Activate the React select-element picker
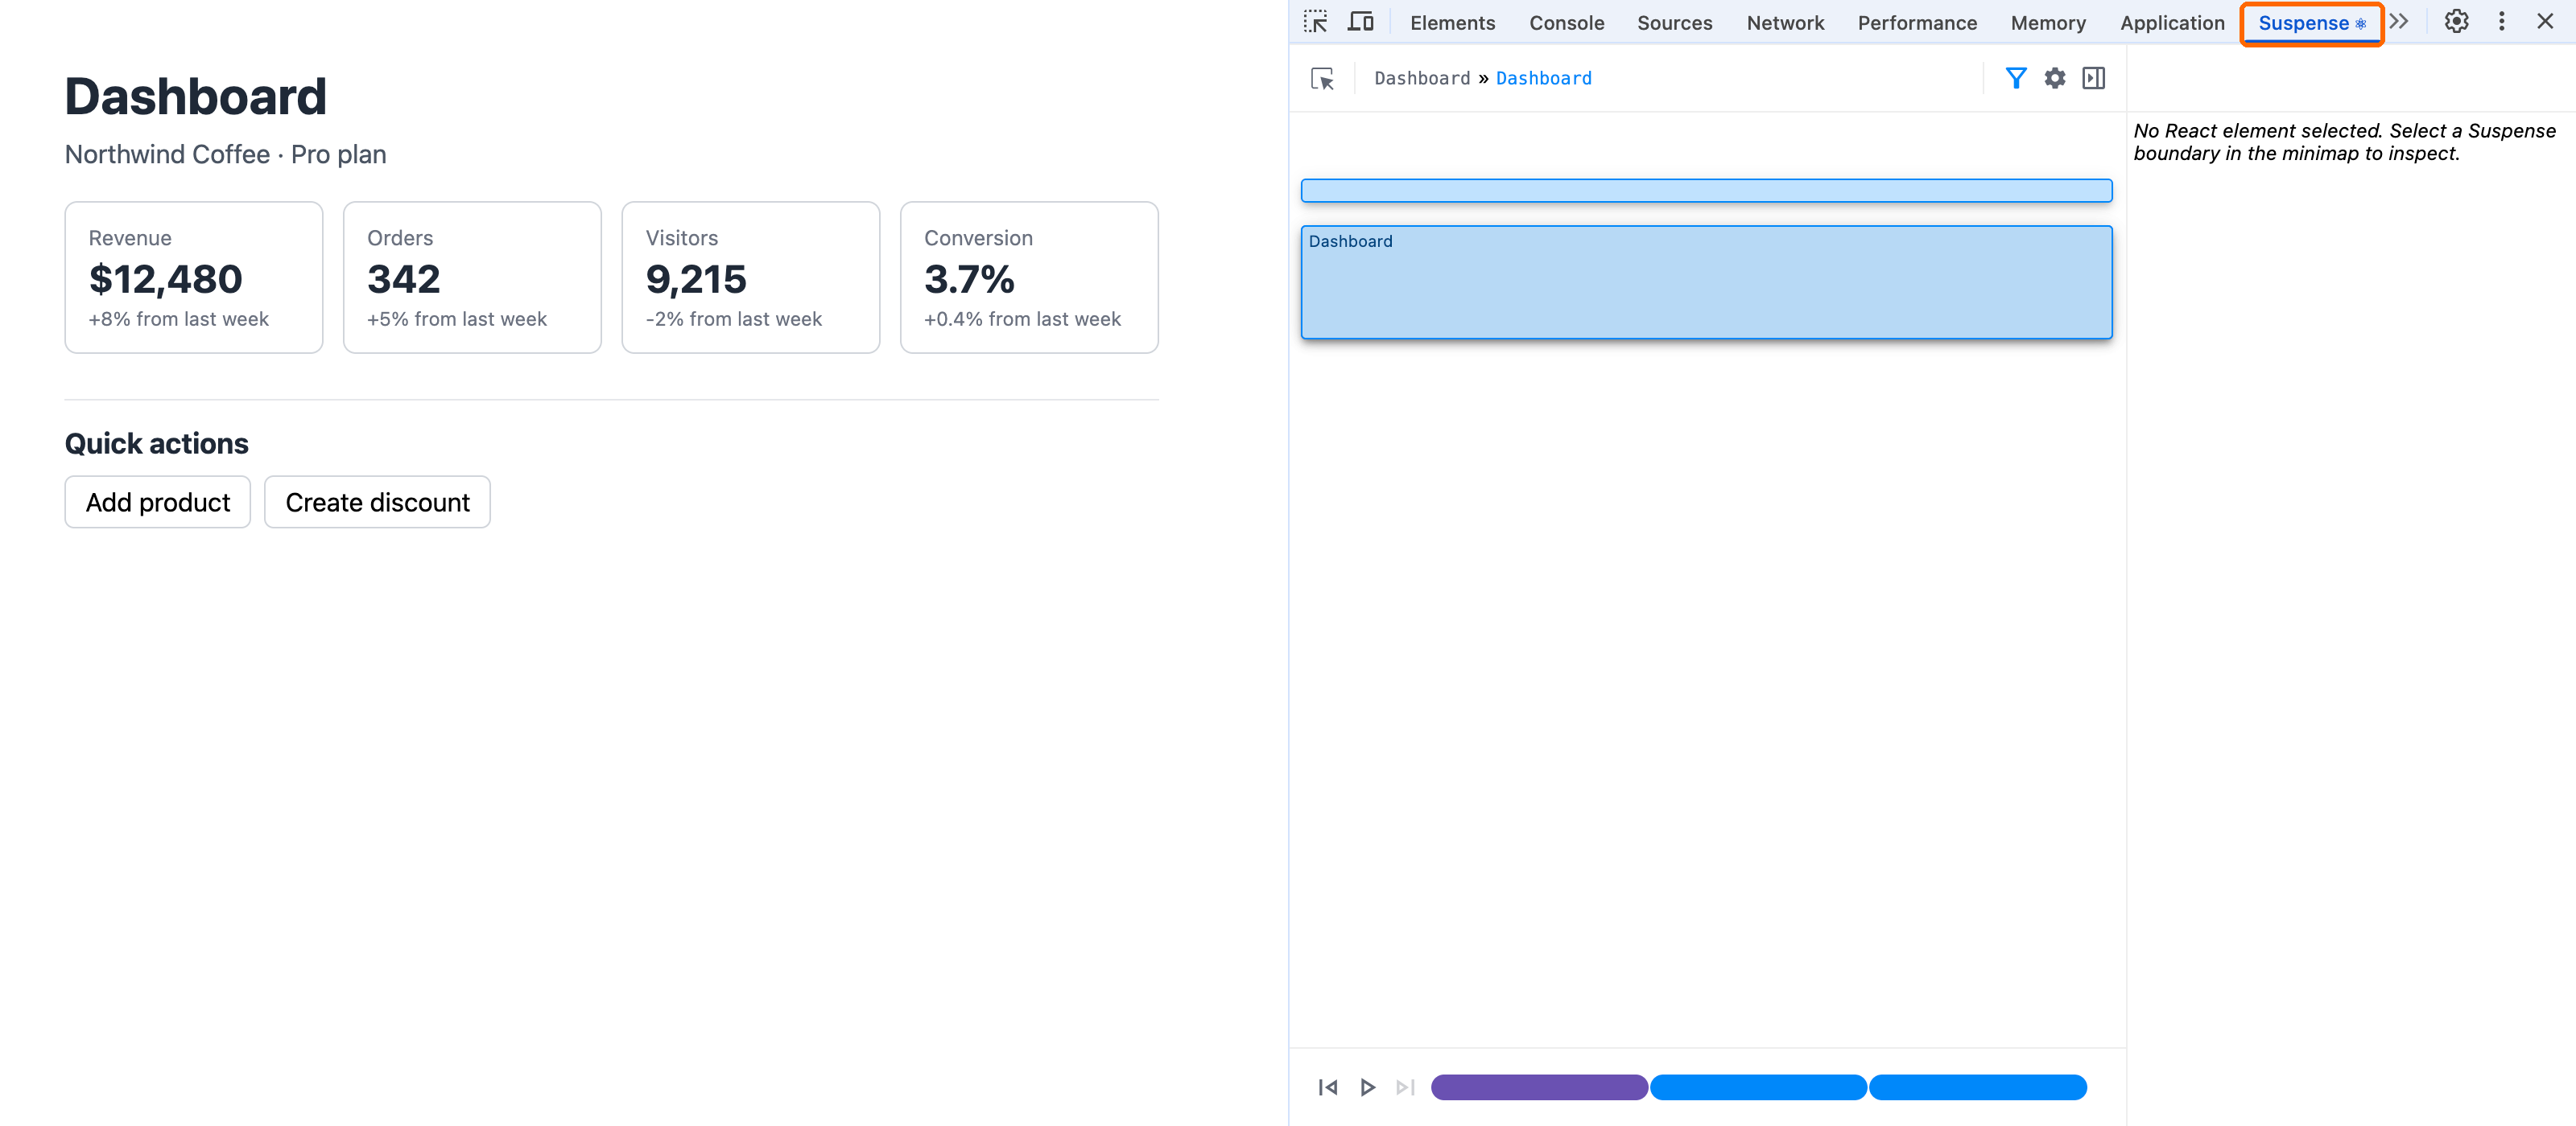2576x1126 pixels. point(1322,79)
